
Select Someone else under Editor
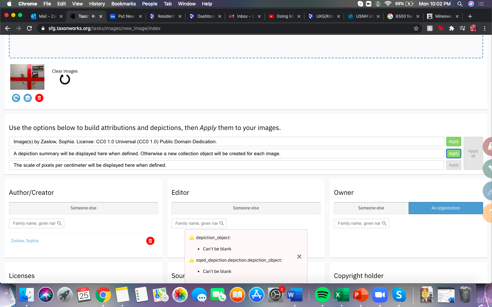[x=246, y=208]
